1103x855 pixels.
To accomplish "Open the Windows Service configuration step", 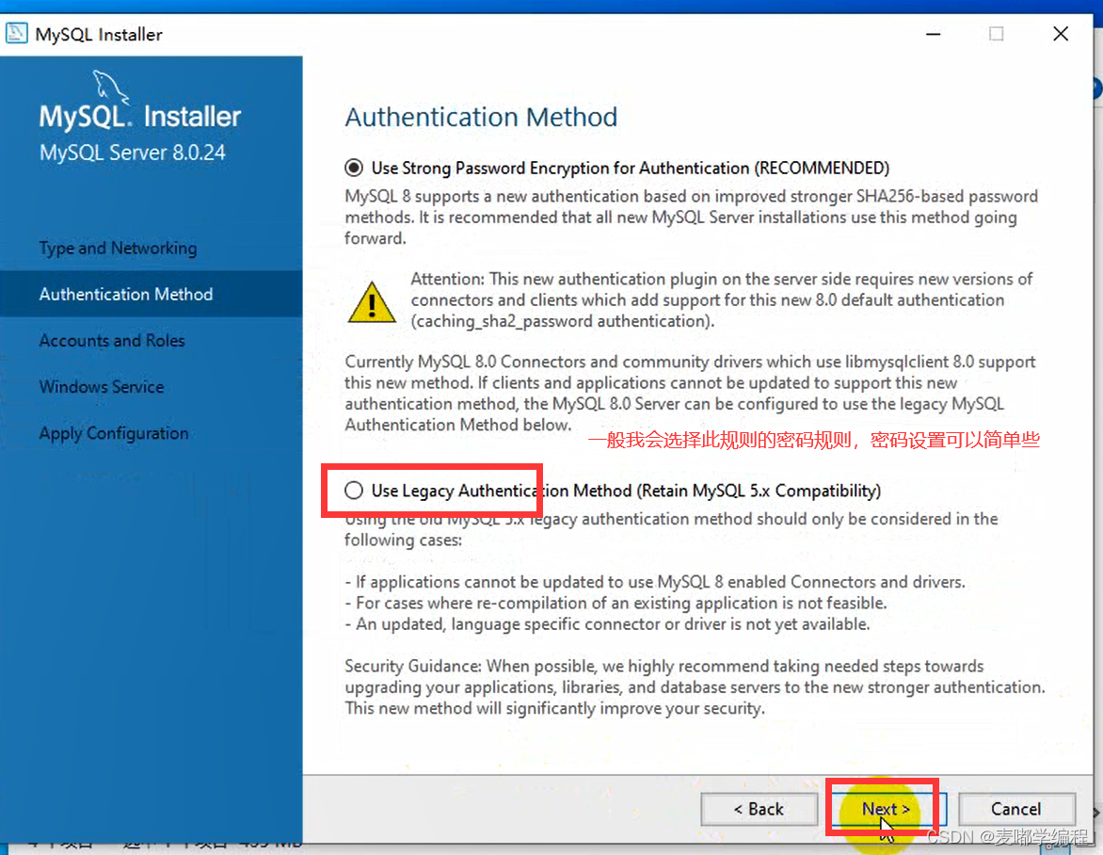I will (x=101, y=386).
